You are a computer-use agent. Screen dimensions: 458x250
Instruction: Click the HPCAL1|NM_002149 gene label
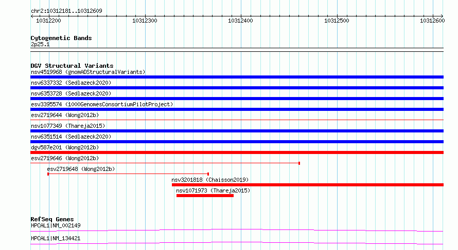[x=56, y=225]
